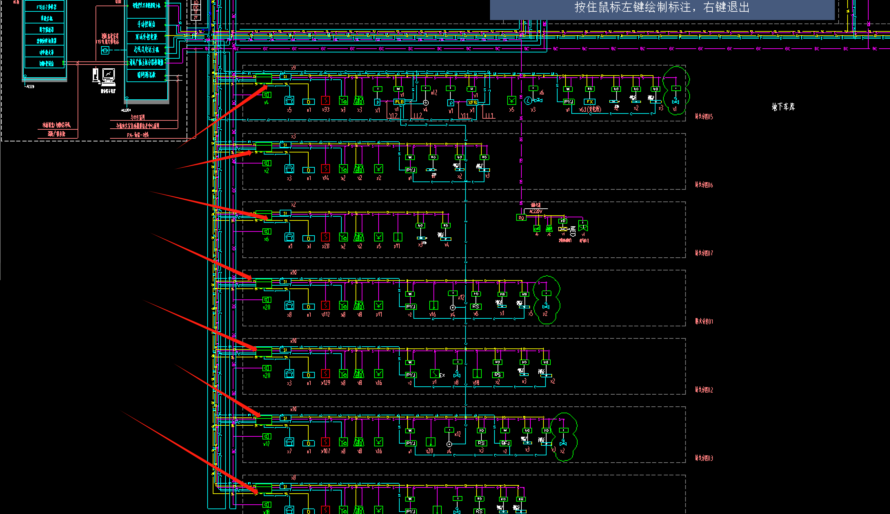Click the annotation hint banner
The height and width of the screenshot is (514, 890).
[x=662, y=10]
